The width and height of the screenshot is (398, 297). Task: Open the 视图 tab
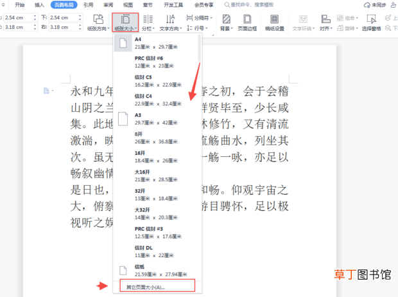click(x=128, y=5)
